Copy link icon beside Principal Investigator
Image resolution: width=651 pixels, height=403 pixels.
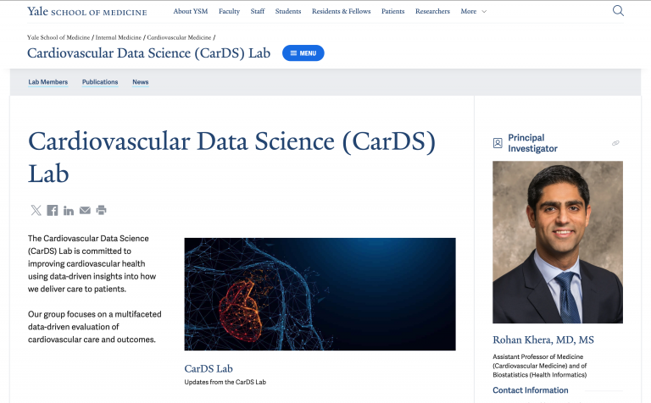(x=615, y=143)
